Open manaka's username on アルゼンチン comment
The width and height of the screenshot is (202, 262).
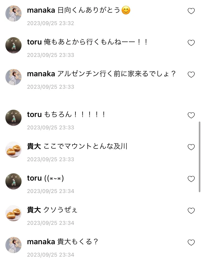tap(41, 74)
